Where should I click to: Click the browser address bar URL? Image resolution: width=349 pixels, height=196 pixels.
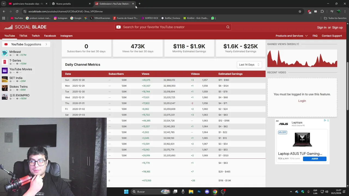click(x=65, y=11)
